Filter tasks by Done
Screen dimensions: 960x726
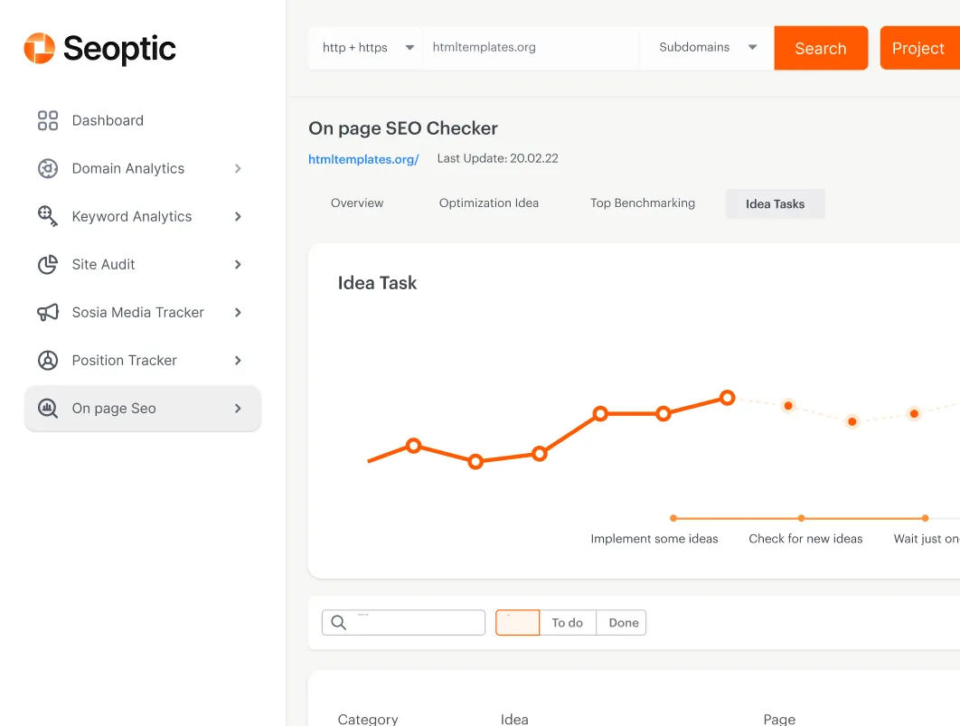tap(623, 622)
